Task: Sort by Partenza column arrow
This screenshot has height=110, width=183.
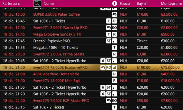Action: pyautogui.click(x=19, y=4)
